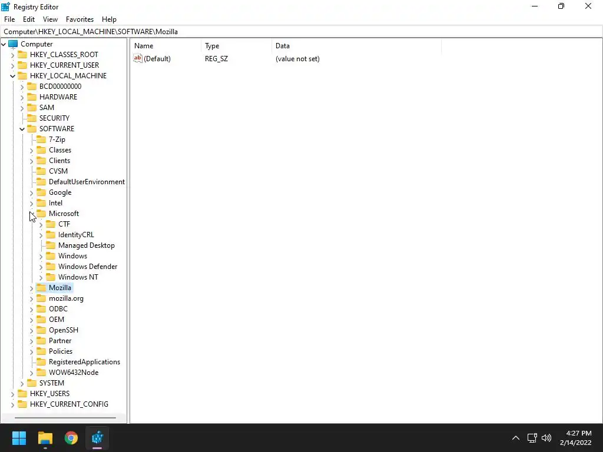Screen dimensions: 603x452
Task: Expand the Classes key chevron
Action: click(x=32, y=150)
